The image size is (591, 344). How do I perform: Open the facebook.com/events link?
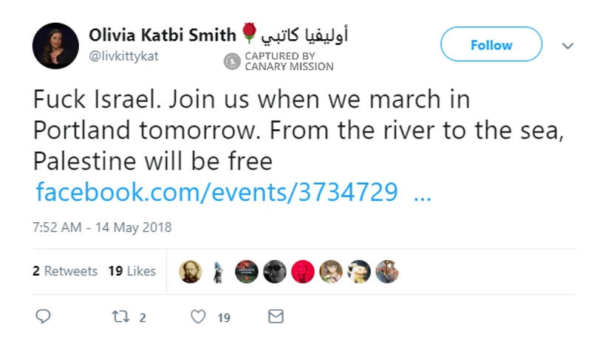click(x=217, y=192)
